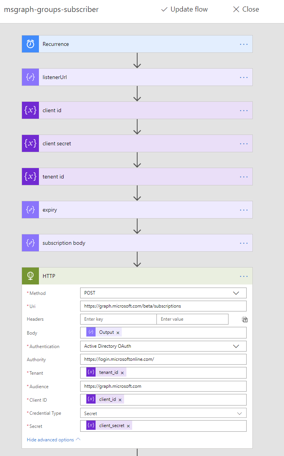Close the flow editor
The height and width of the screenshot is (456, 284).
pyautogui.click(x=246, y=9)
